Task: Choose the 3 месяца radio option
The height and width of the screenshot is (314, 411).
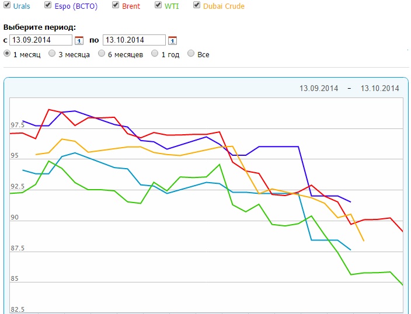Action: (x=52, y=54)
